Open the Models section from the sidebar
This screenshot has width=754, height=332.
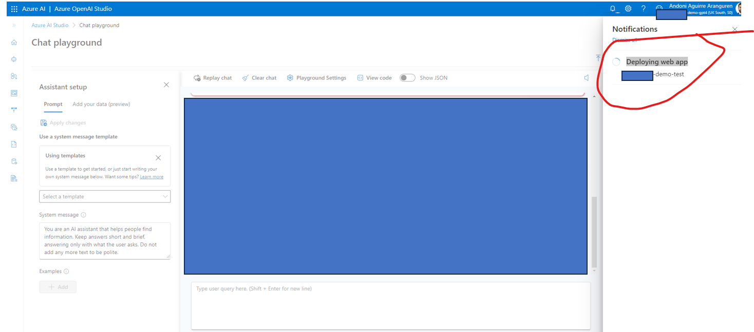pos(14,76)
